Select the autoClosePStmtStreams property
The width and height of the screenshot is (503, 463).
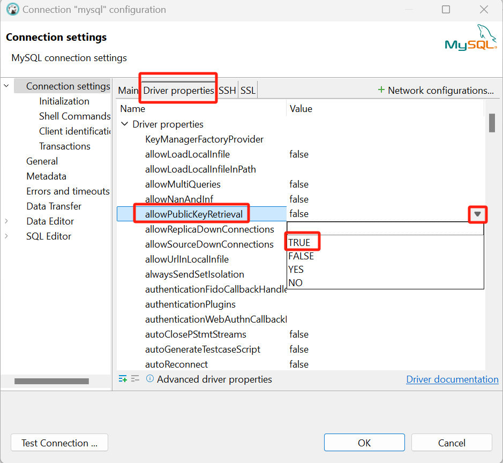click(x=196, y=334)
